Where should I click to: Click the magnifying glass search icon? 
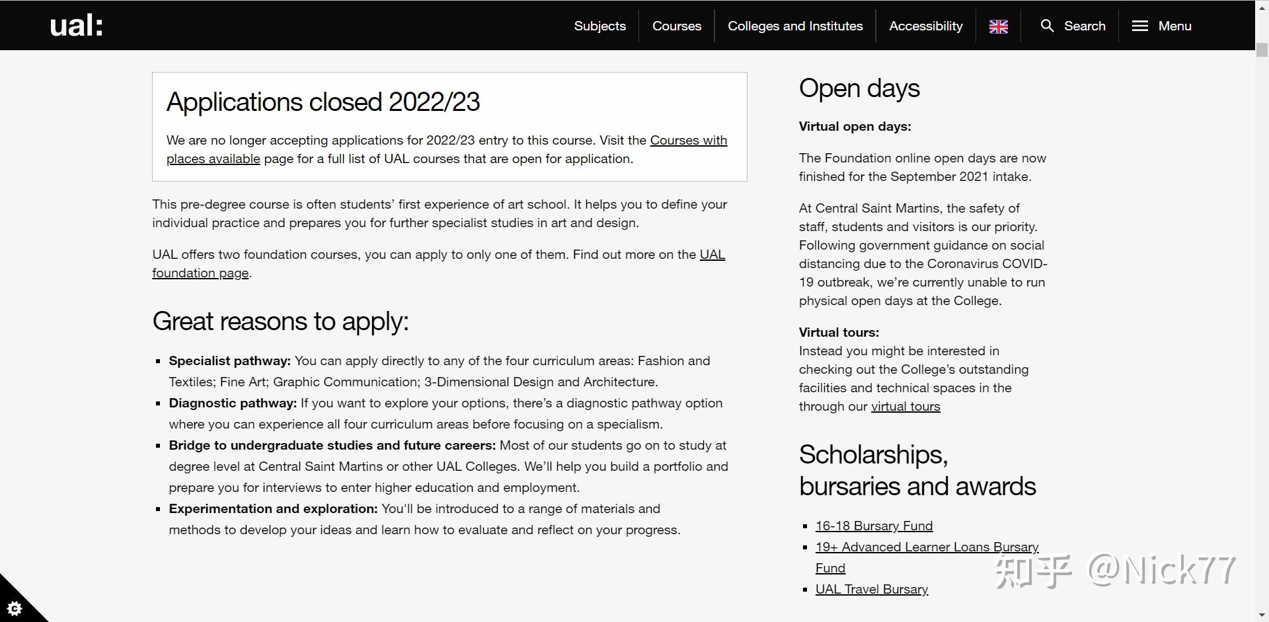[x=1047, y=26]
